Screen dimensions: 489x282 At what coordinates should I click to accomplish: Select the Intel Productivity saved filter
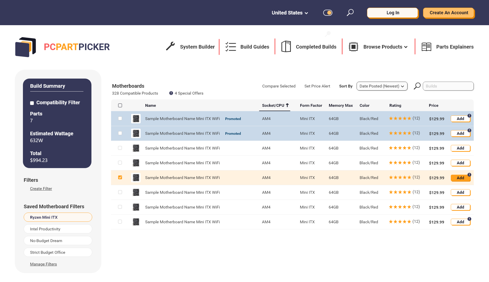58,229
